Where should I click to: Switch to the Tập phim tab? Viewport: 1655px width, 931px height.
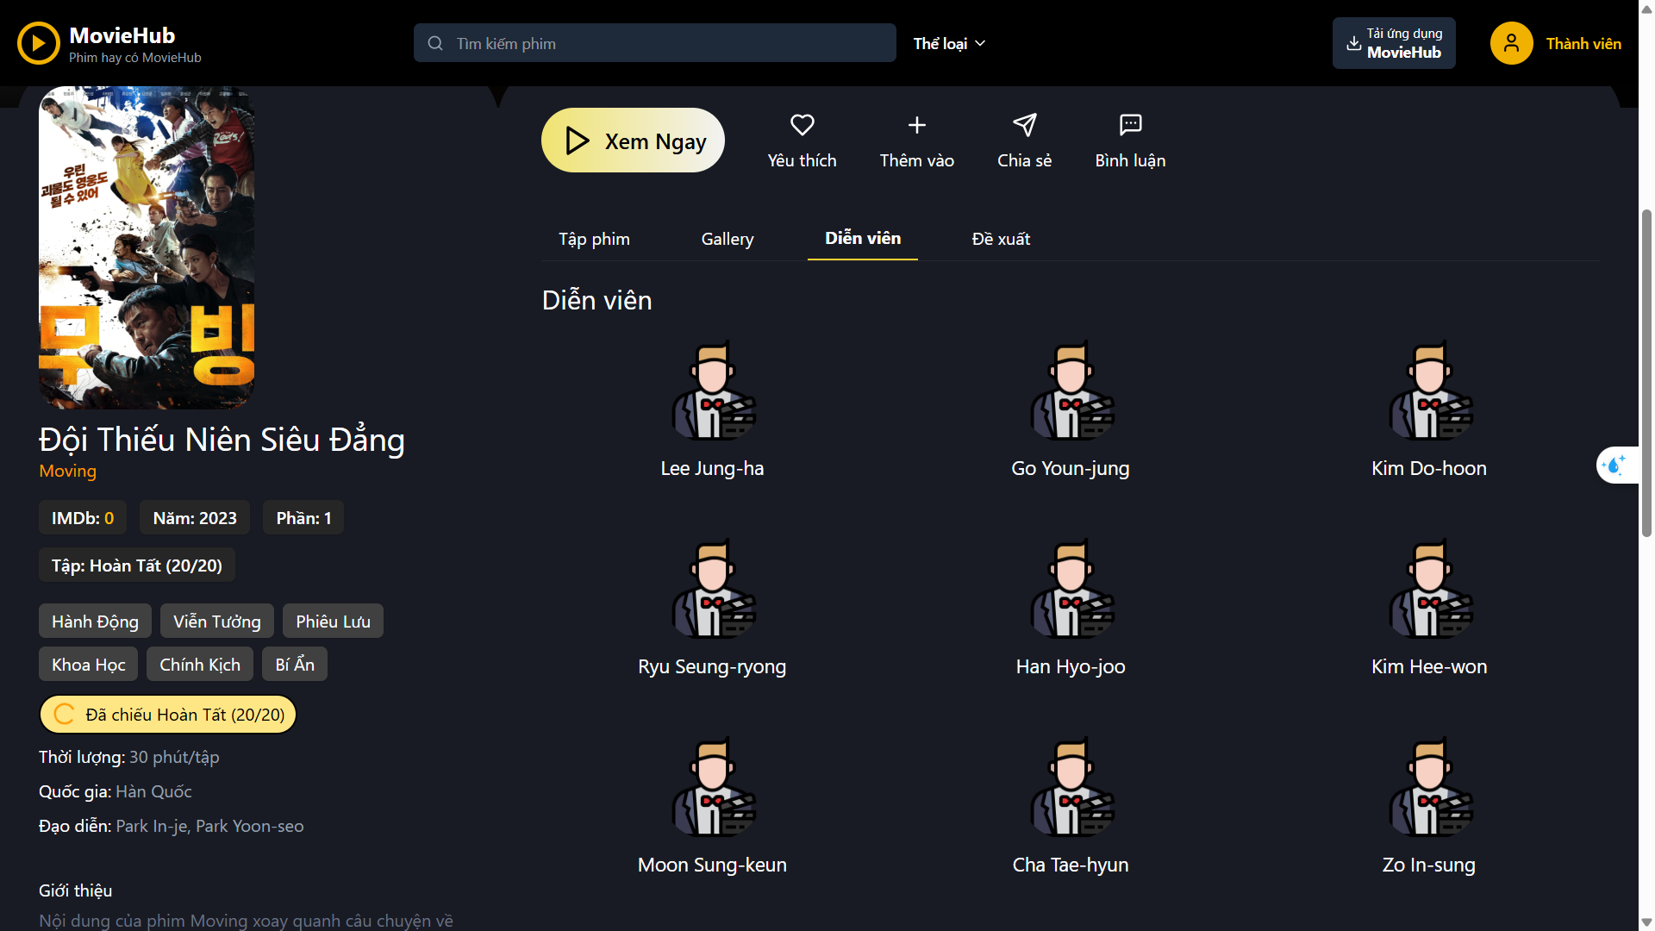[x=594, y=239]
